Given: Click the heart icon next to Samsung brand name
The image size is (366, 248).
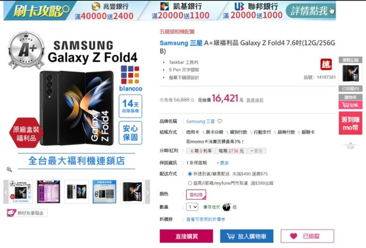Looking at the screenshot, I should (x=220, y=121).
